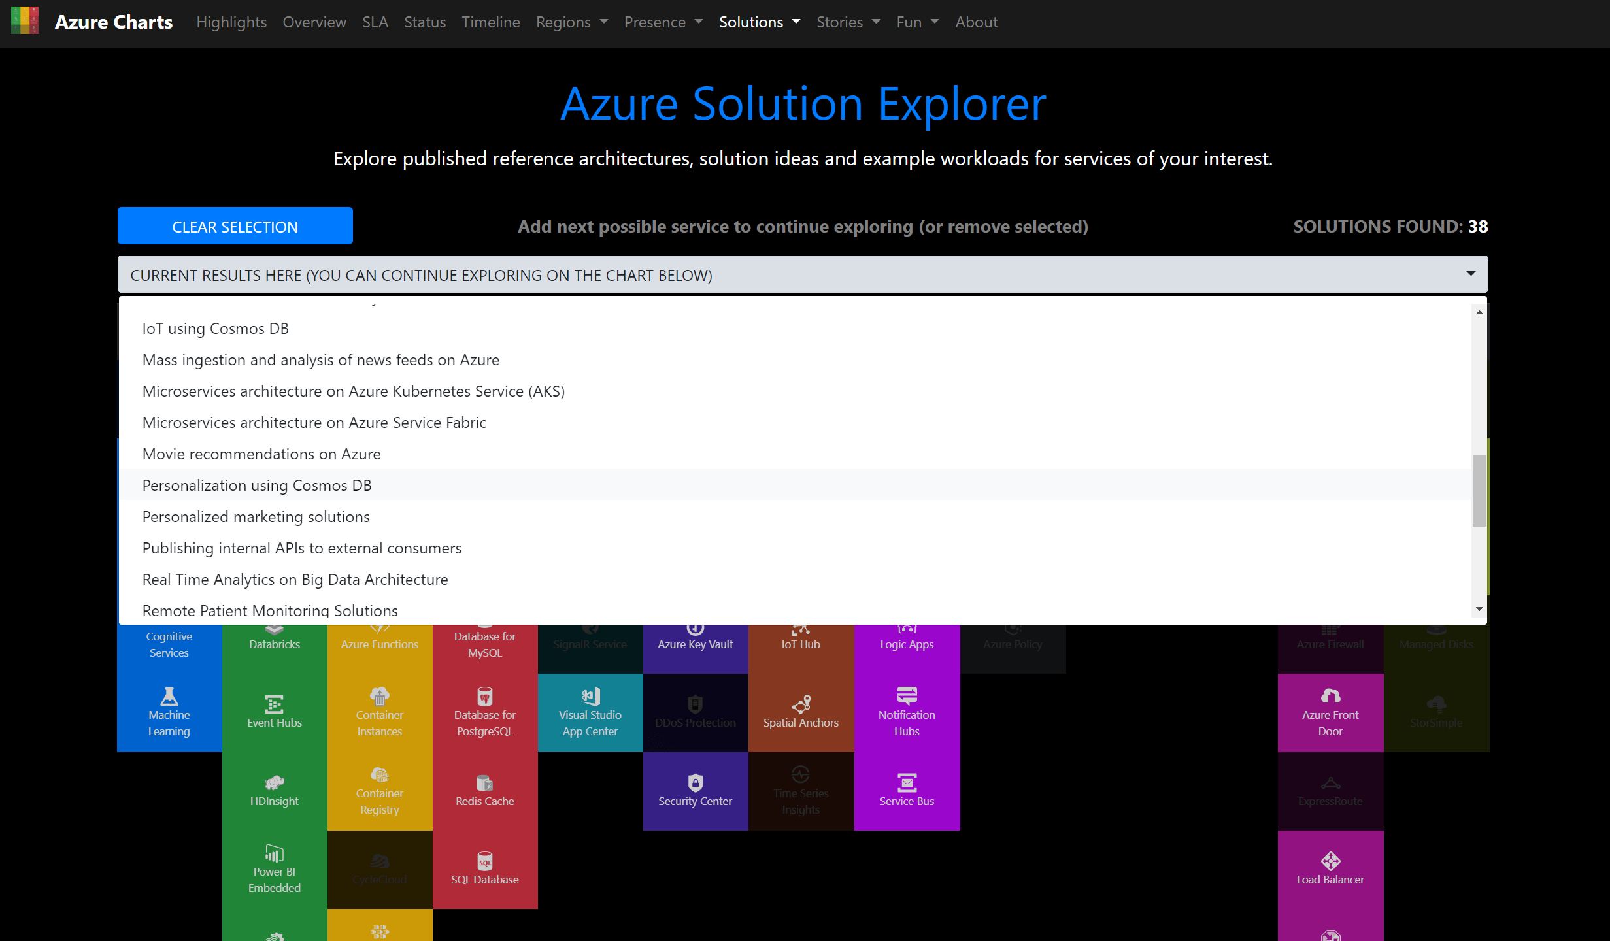
Task: Choose Personalization using Cosmos DB result
Action: point(257,486)
